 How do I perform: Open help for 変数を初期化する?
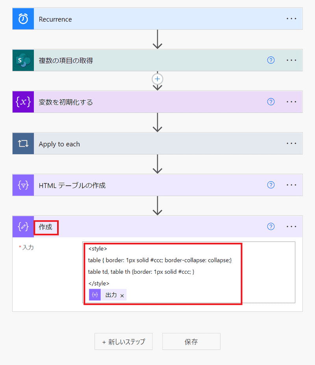click(271, 102)
